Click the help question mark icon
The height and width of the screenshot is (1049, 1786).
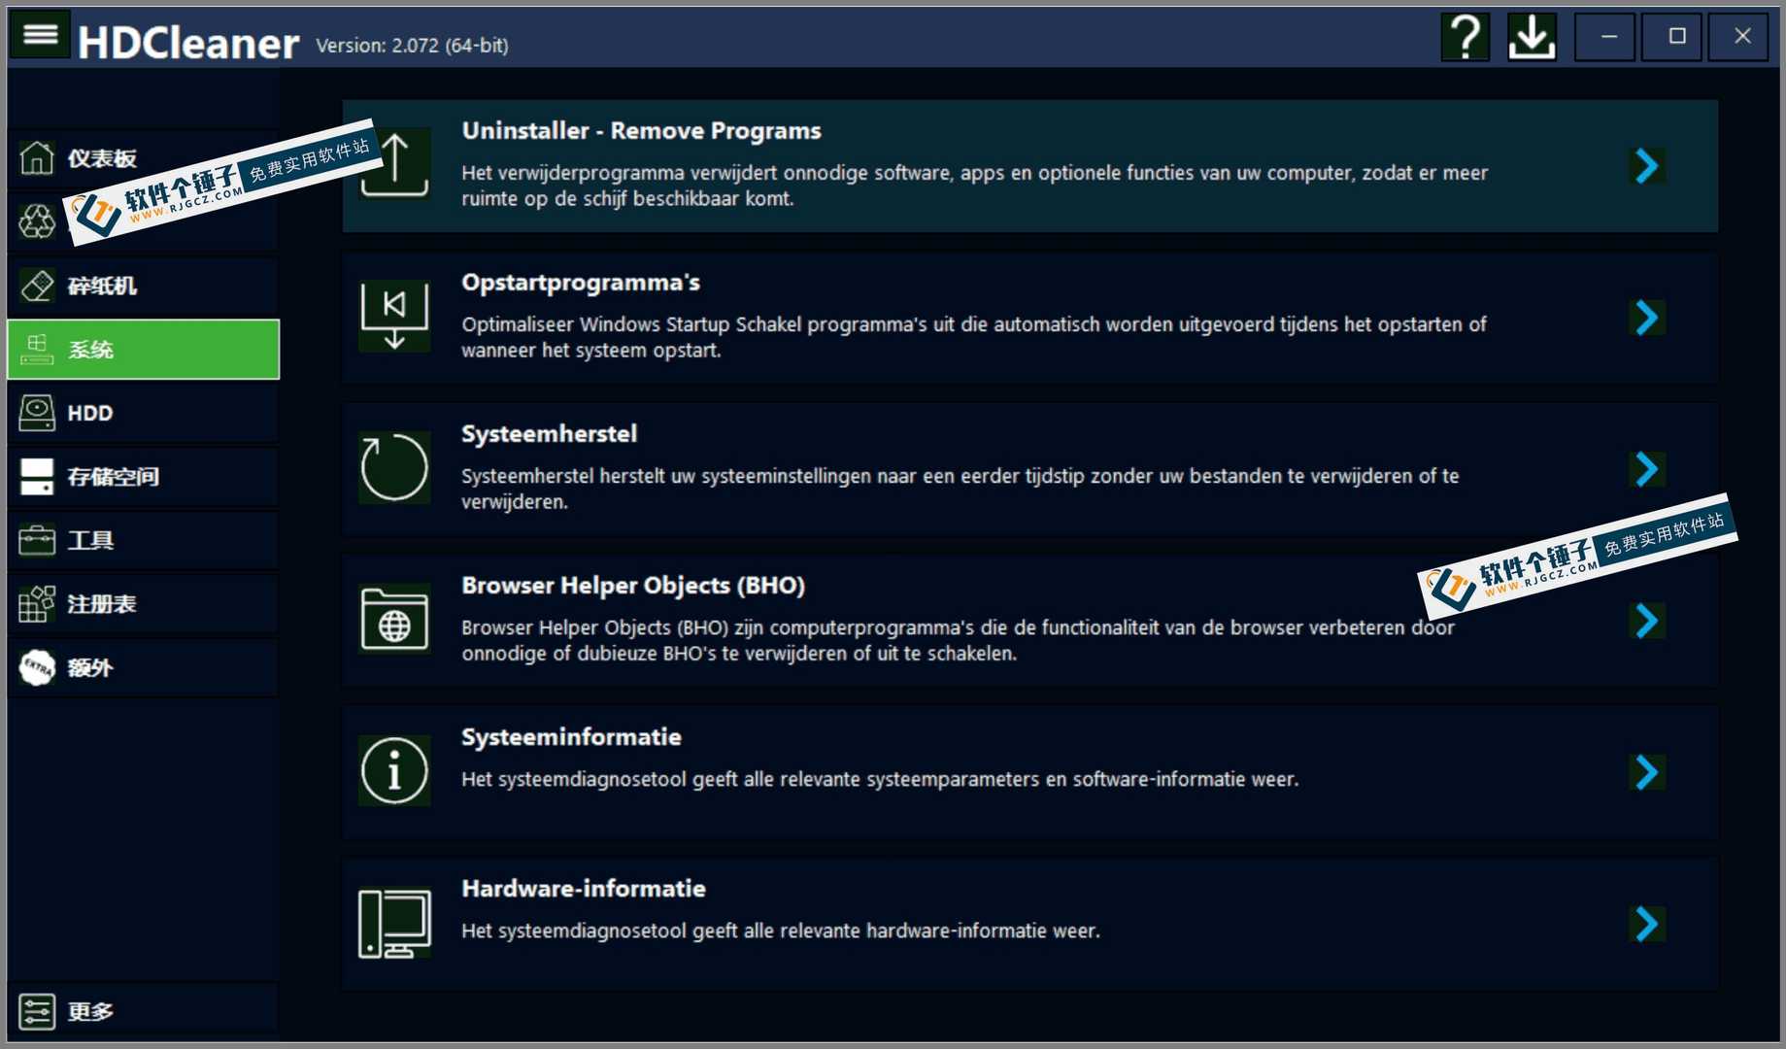[x=1465, y=37]
